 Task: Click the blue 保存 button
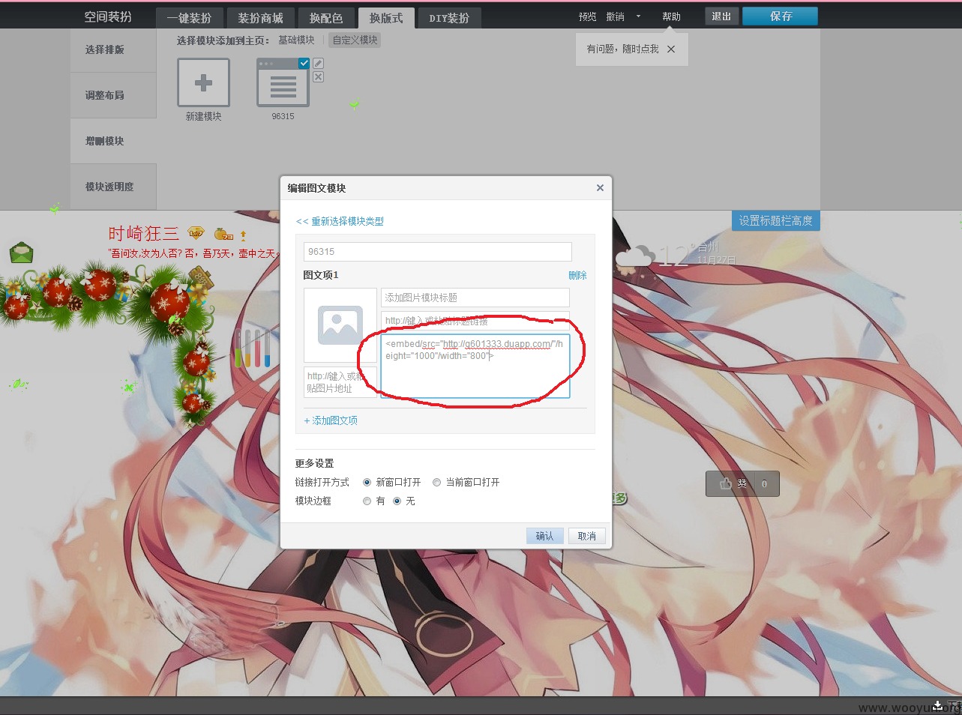click(x=780, y=16)
